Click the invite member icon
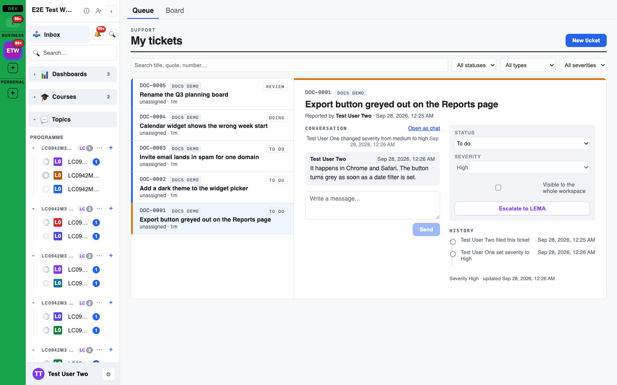The height and width of the screenshot is (385, 617). [x=99, y=11]
